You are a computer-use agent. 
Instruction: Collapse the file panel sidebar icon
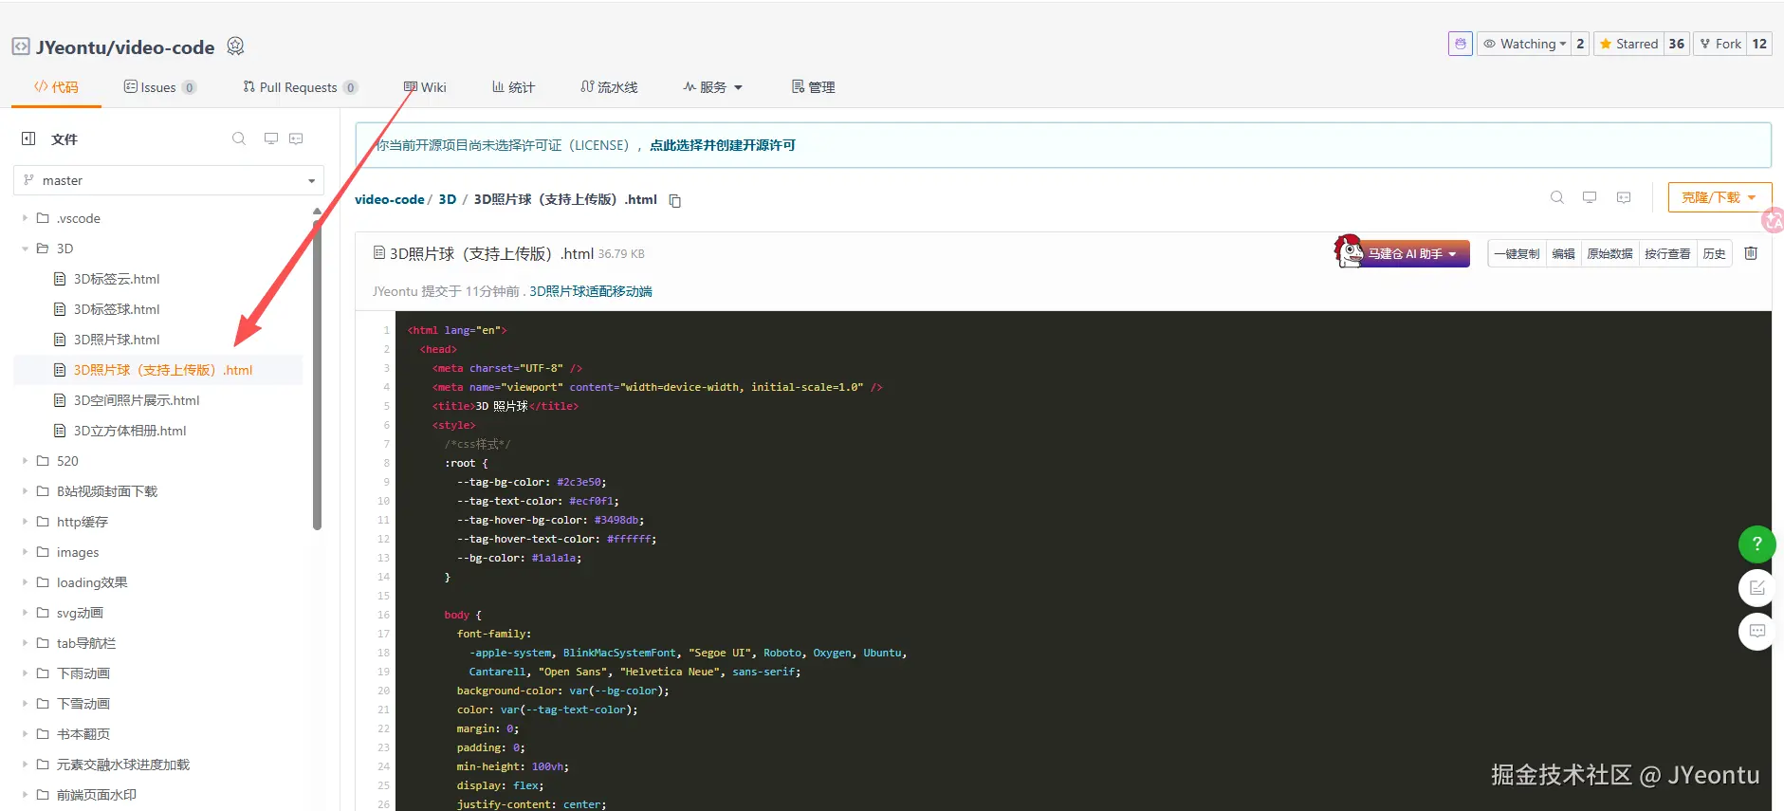(x=28, y=138)
